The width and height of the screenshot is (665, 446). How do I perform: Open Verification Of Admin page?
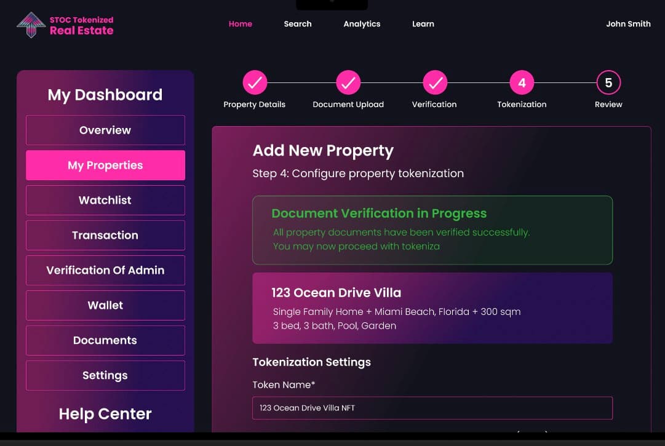(105, 271)
